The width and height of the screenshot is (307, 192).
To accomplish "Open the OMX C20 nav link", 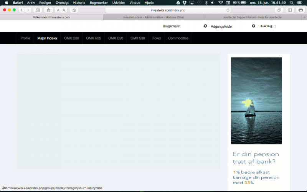I will [71, 38].
